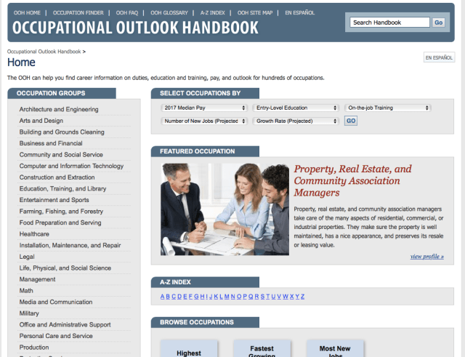Browse the Most New Jobs tile
Viewport: 465px width, 357px height.
tap(335, 349)
